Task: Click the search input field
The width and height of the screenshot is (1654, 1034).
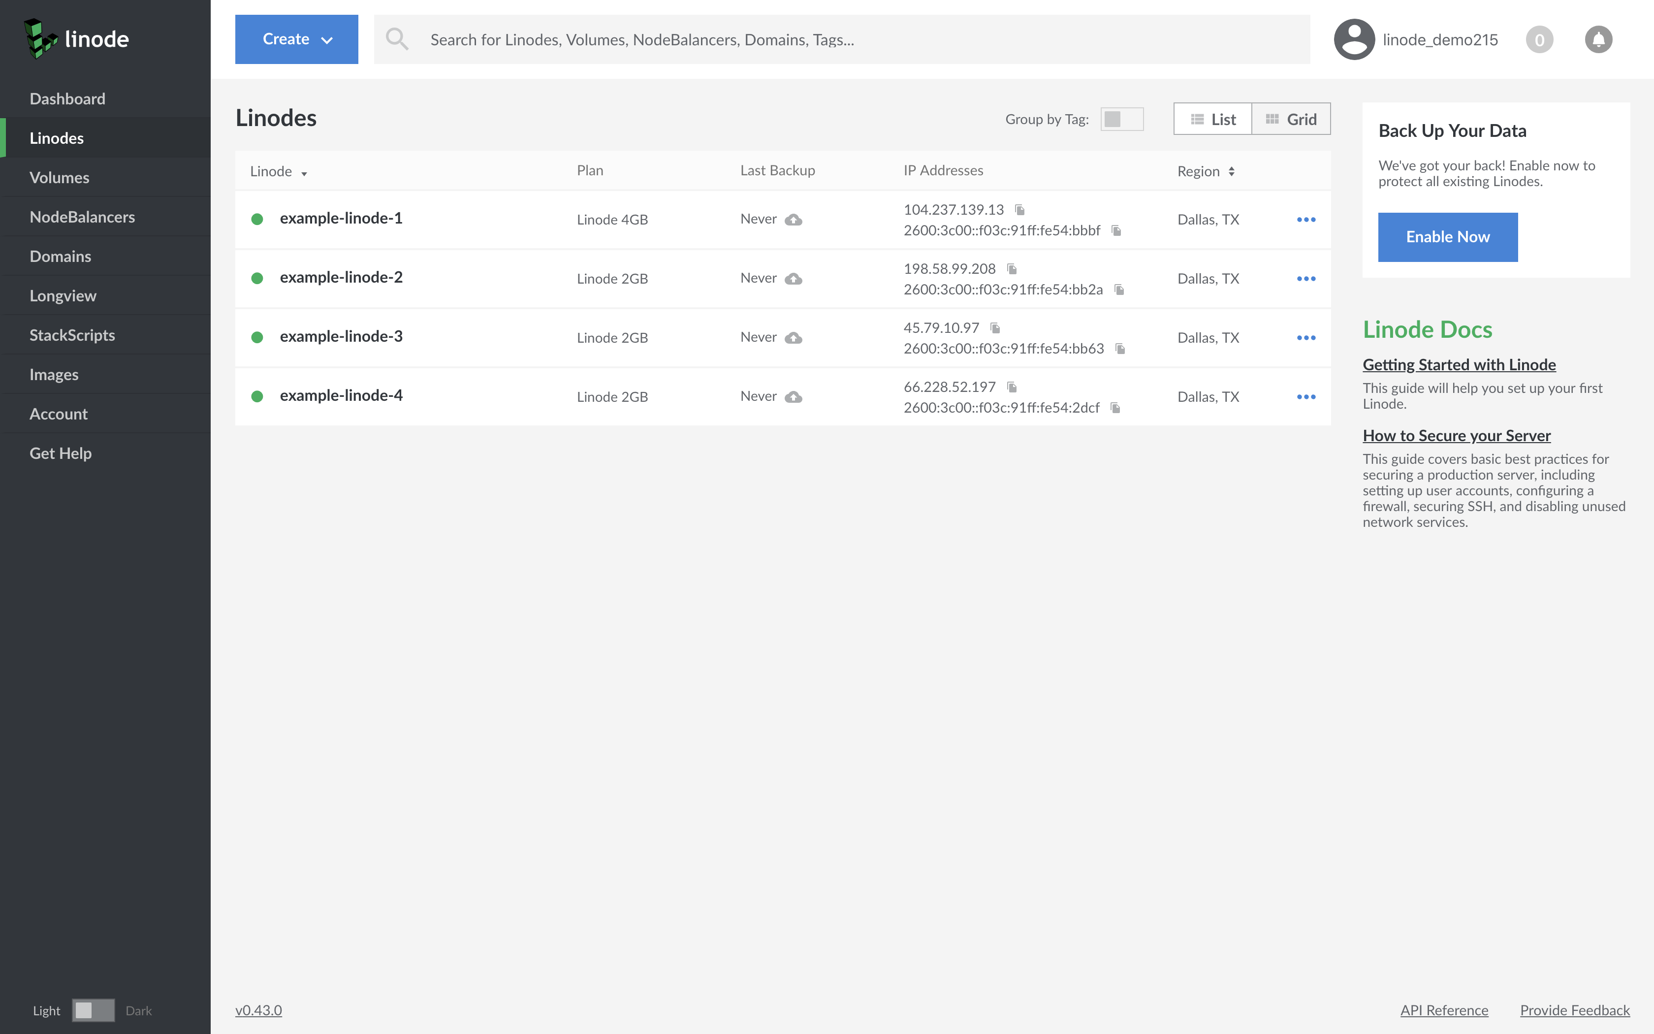Action: [841, 40]
